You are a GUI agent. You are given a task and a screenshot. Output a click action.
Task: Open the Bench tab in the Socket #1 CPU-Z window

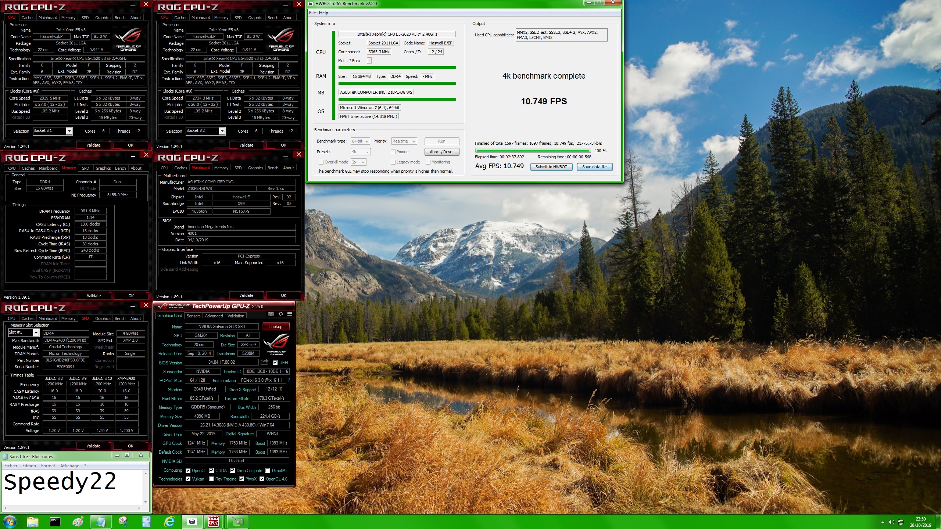click(x=120, y=18)
